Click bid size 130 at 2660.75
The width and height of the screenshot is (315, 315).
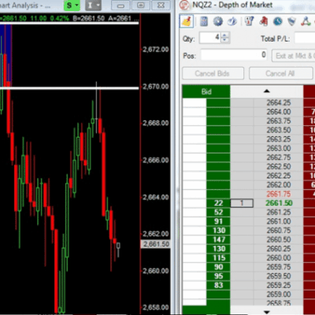pyautogui.click(x=218, y=231)
